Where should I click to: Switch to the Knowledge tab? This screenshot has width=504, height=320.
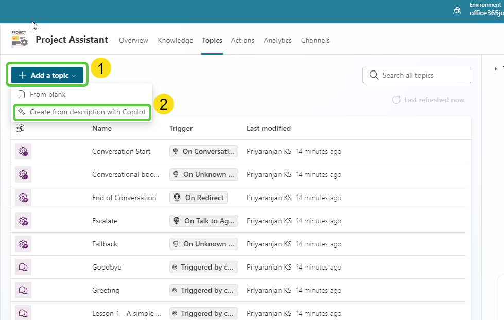[x=175, y=40]
